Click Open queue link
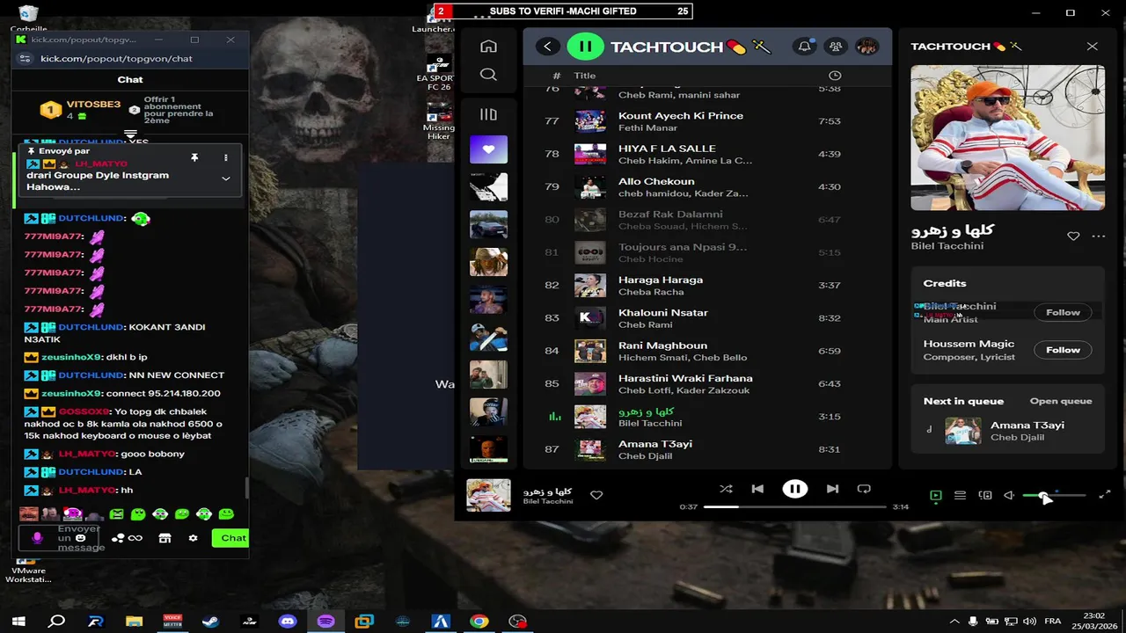 1061,401
